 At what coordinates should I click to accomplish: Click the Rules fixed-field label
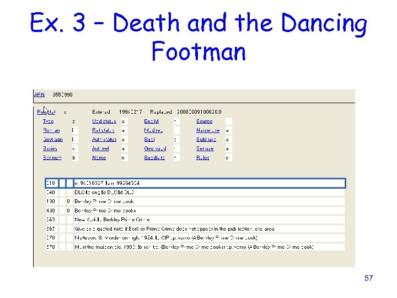click(202, 158)
